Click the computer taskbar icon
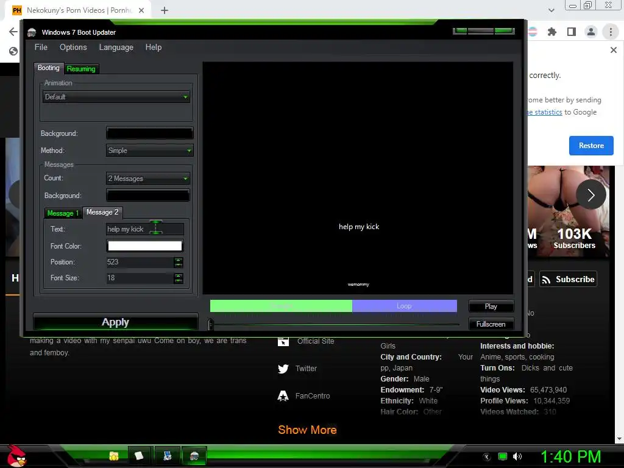This screenshot has width=624, height=468. pos(168,456)
